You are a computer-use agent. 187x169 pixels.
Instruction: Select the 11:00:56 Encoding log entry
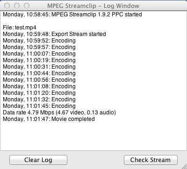click(x=39, y=80)
